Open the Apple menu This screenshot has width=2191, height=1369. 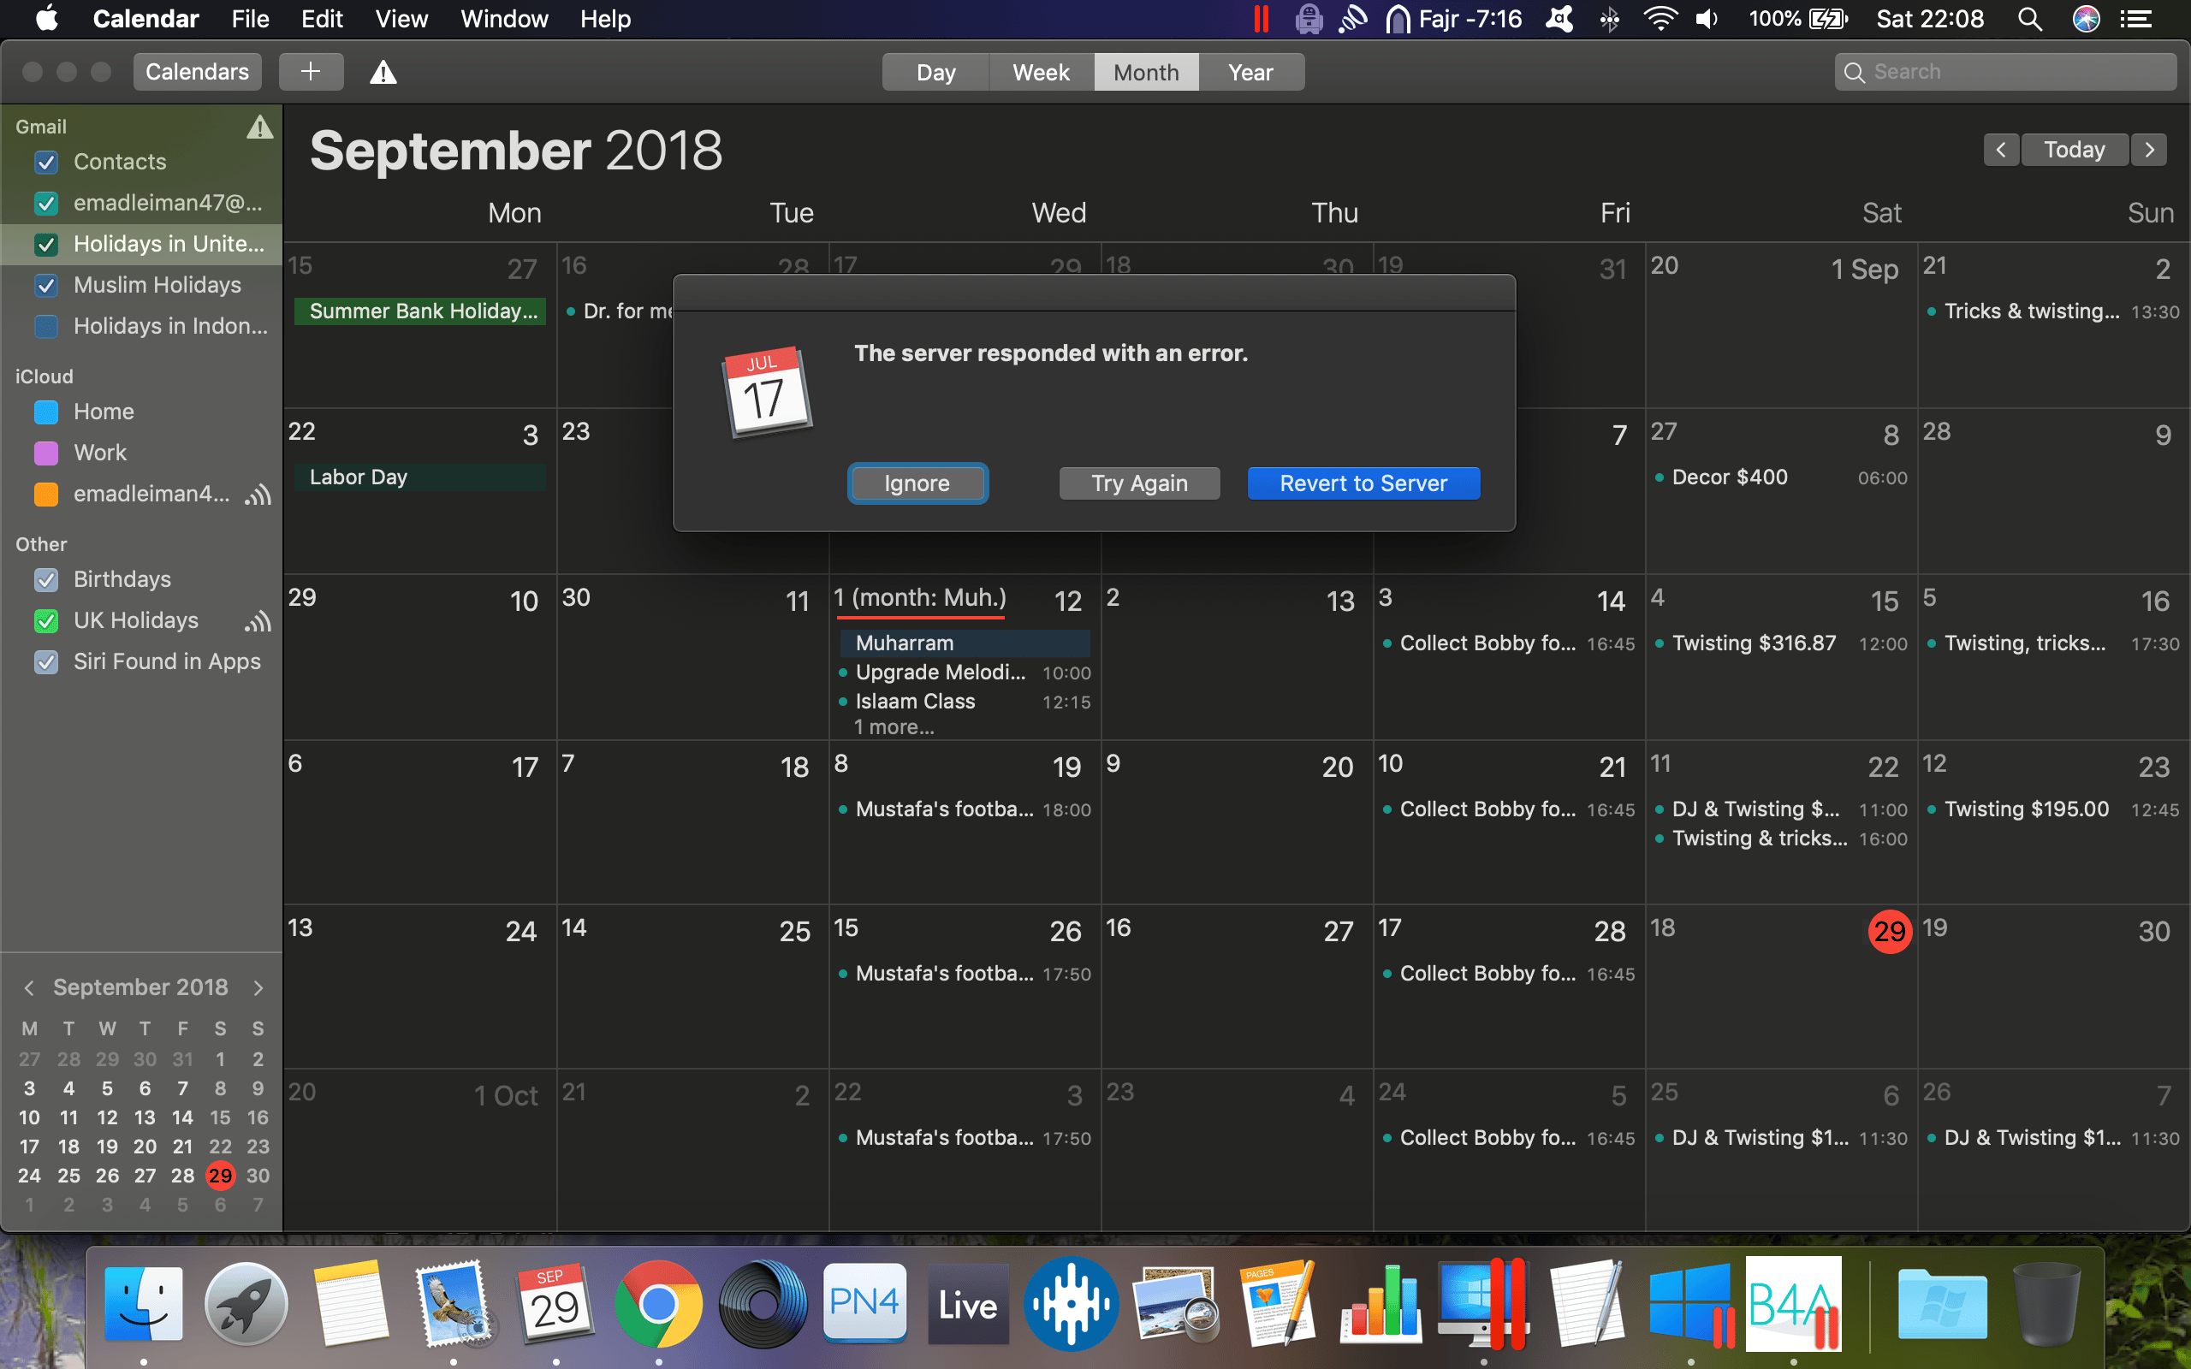pos(46,19)
